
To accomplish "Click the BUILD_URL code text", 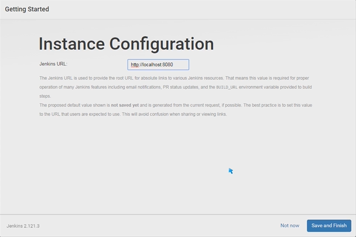I will (227, 87).
